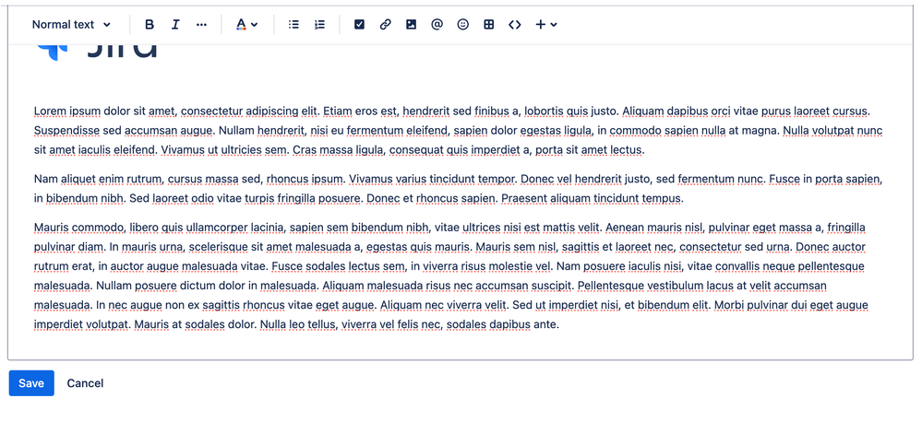Mention a user with @ icon
Image resolution: width=922 pixels, height=422 pixels.
[x=437, y=25]
